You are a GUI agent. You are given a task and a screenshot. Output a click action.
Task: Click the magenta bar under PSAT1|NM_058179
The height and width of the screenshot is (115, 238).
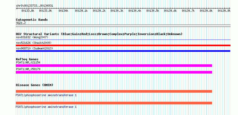[x=114, y=72]
